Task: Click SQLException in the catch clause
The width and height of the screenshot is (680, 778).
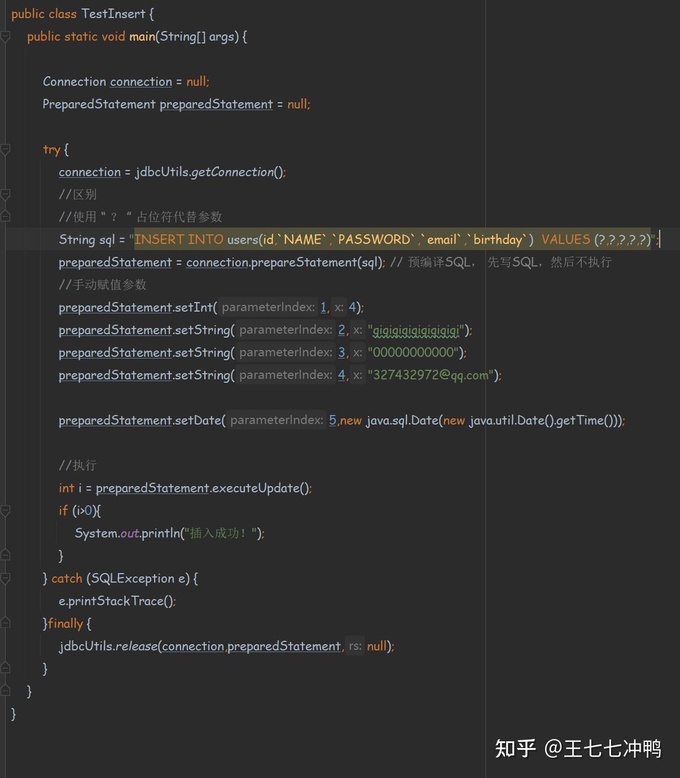Action: [133, 578]
